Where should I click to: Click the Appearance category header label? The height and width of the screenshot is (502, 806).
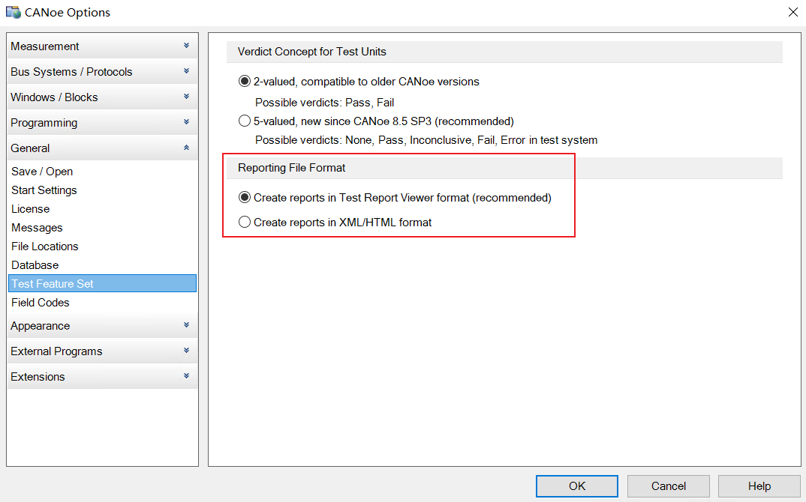(x=40, y=326)
